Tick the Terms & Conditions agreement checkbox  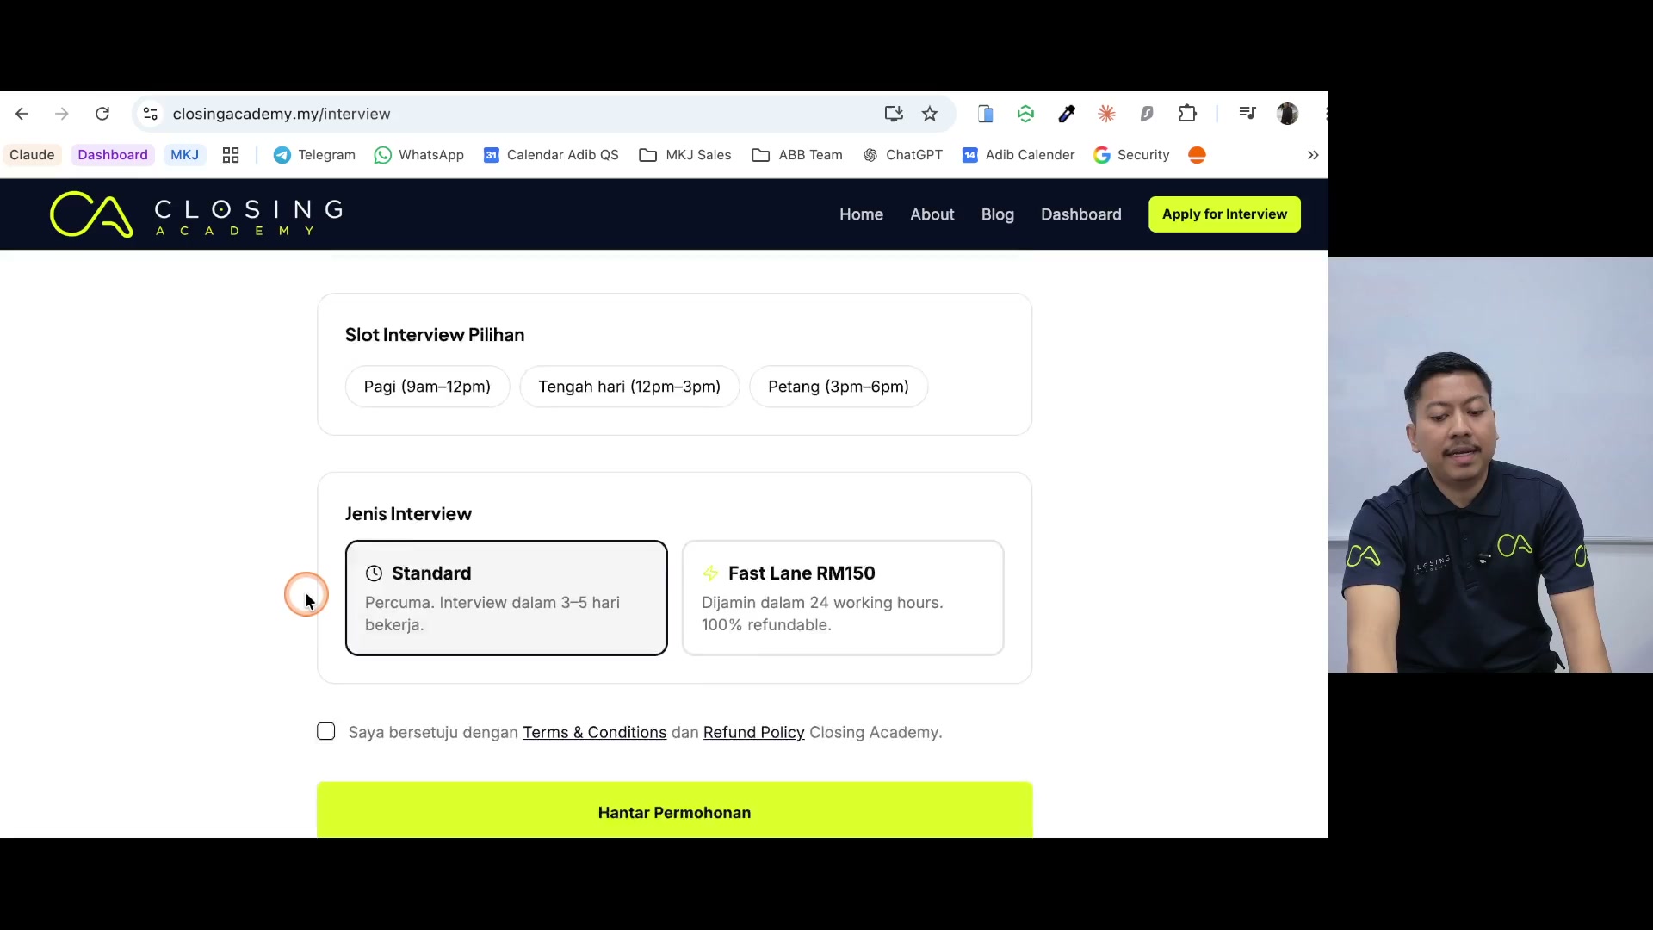point(326,731)
